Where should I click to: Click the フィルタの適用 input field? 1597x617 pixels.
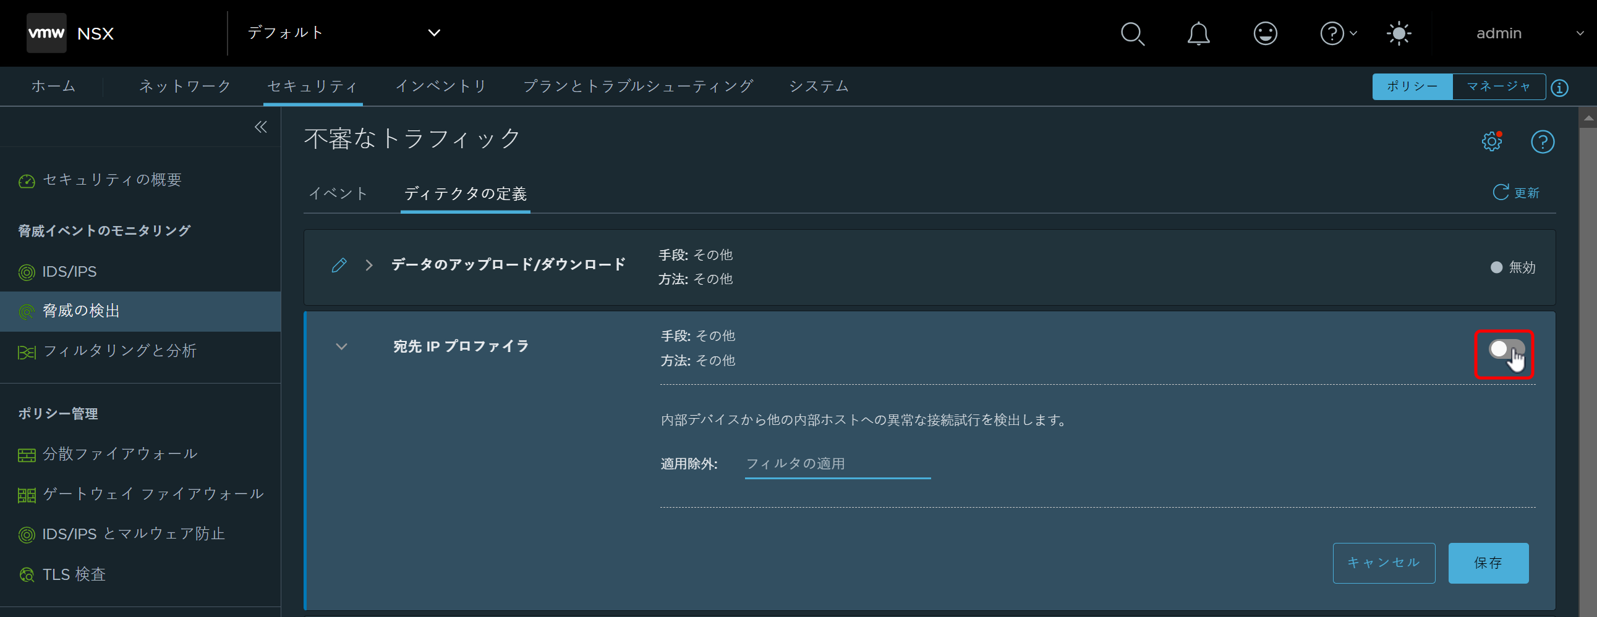(x=838, y=464)
